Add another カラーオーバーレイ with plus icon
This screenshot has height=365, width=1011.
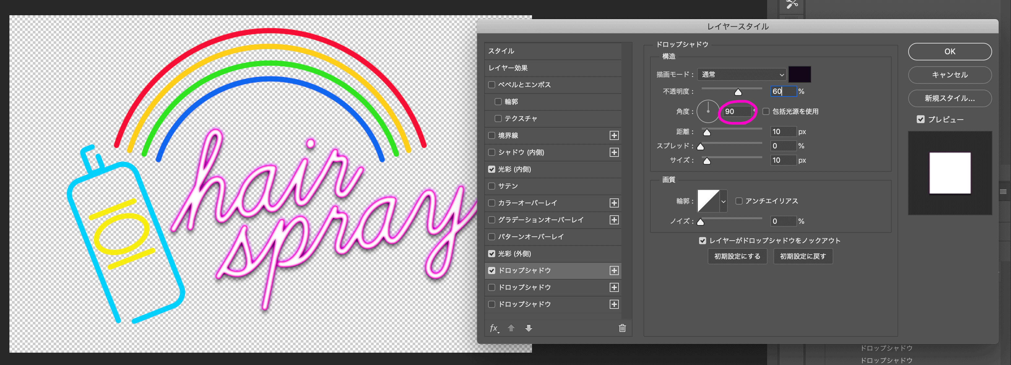[614, 203]
